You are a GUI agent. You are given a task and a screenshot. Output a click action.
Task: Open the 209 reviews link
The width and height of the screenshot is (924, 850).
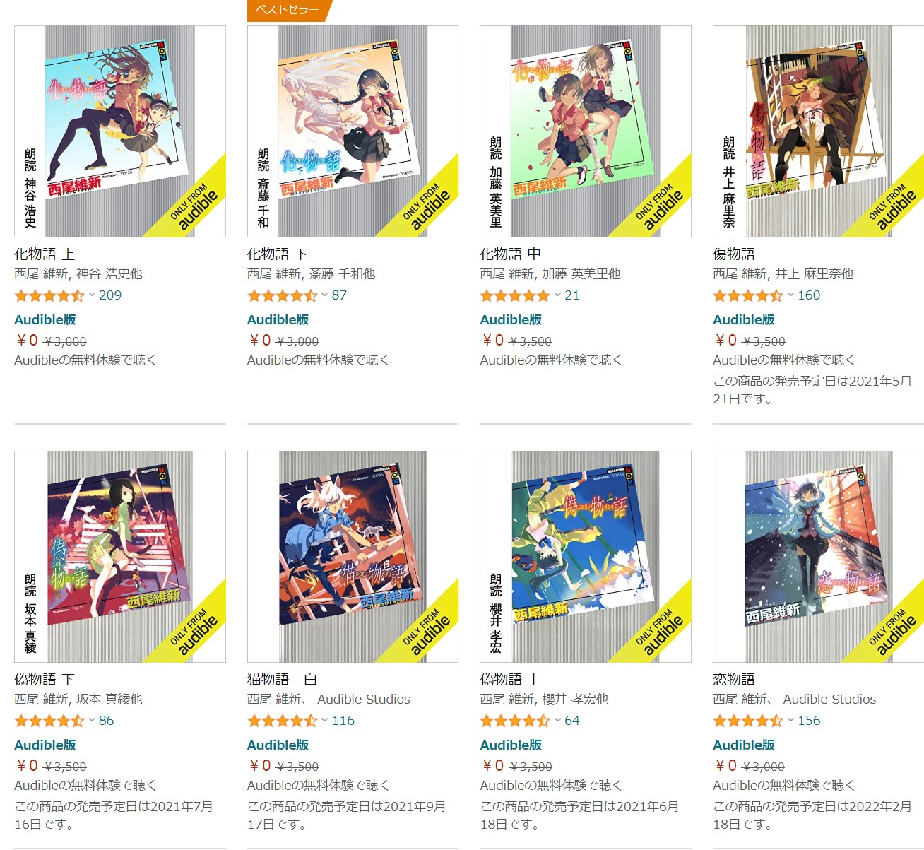tap(110, 295)
